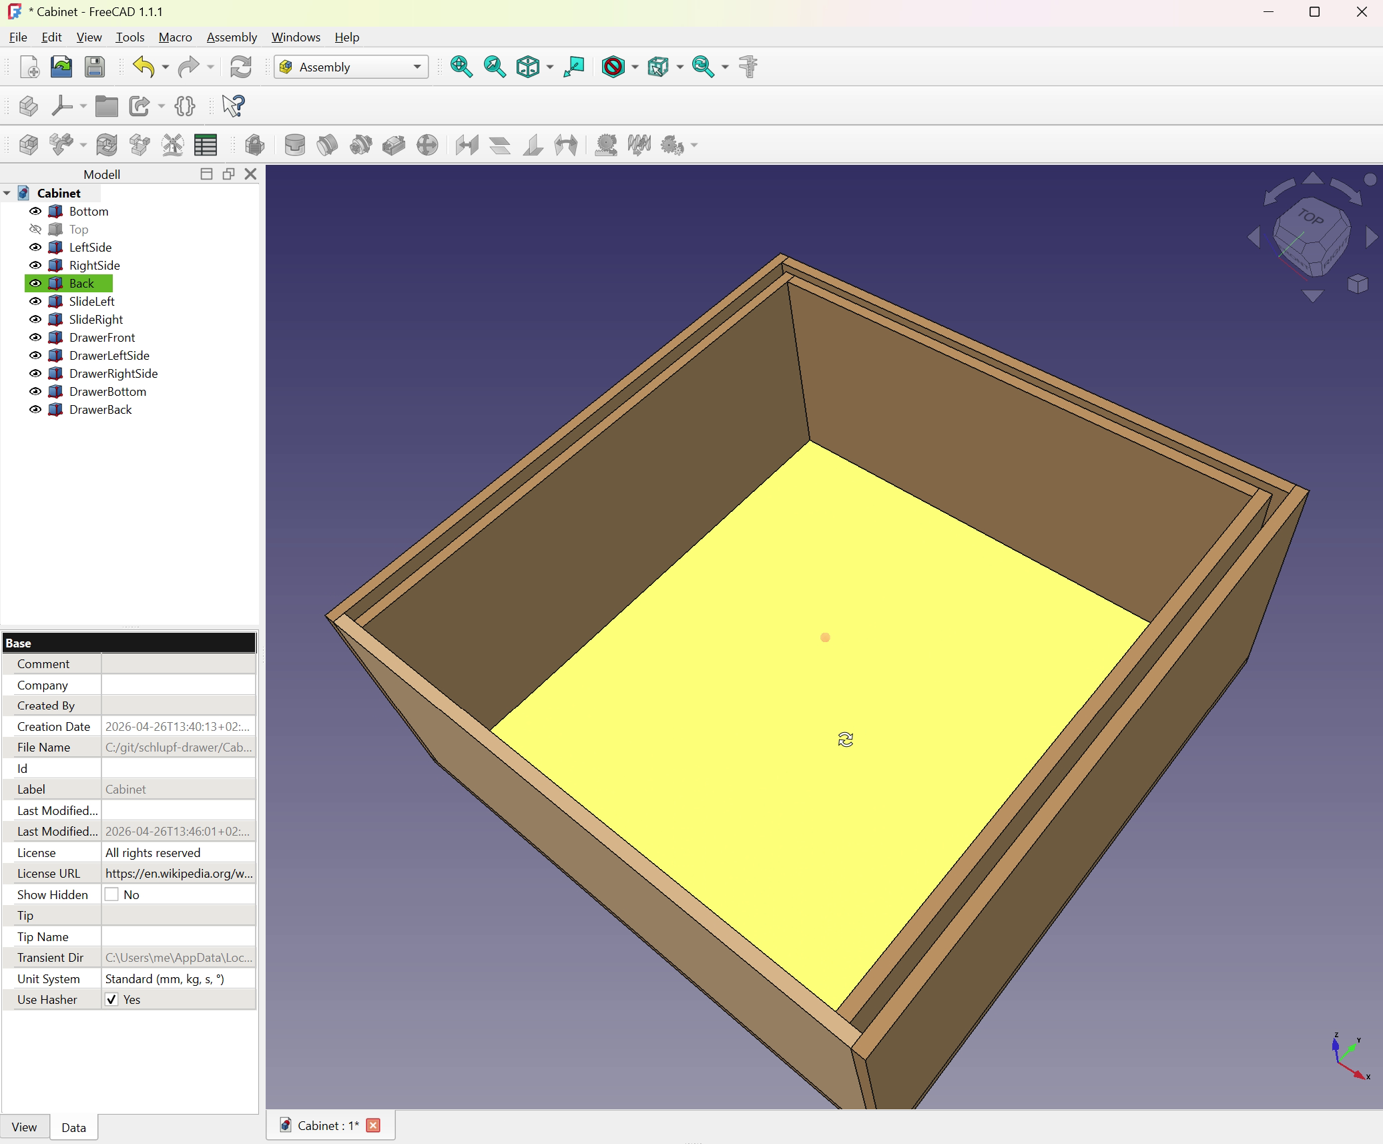Create a slider joint
This screenshot has width=1383, height=1144.
(x=394, y=145)
